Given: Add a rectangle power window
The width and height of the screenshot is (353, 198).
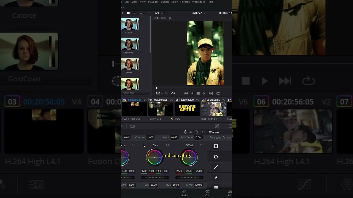Looking at the screenshot, I should coord(216,146).
